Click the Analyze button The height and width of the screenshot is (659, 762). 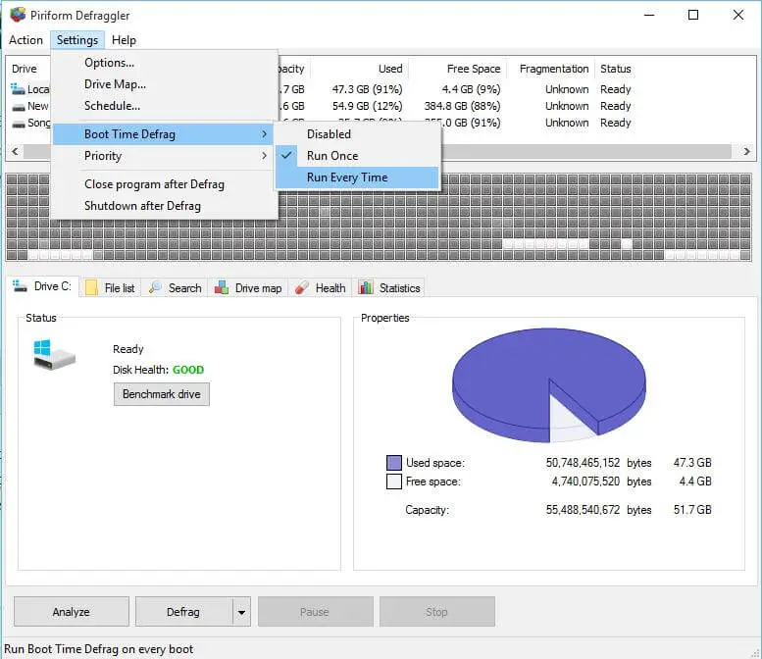72,611
